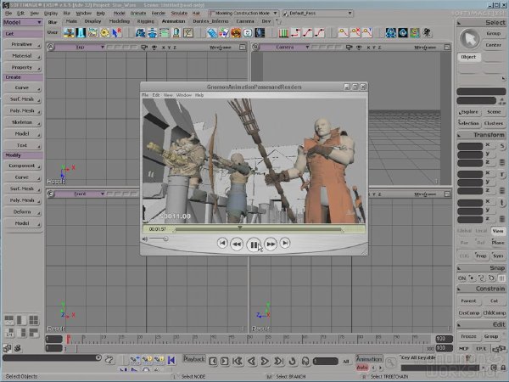Open the Simulate menu in the XSI menu bar
The width and height of the screenshot is (509, 382).
(x=179, y=14)
